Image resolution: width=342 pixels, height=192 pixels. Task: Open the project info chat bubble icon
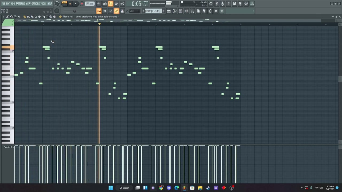point(246,4)
